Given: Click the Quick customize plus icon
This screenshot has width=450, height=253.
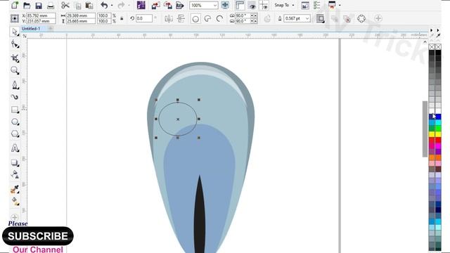Looking at the screenshot, I should (x=378, y=19).
